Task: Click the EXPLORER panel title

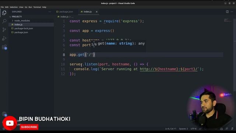Action: [x=17, y=12]
